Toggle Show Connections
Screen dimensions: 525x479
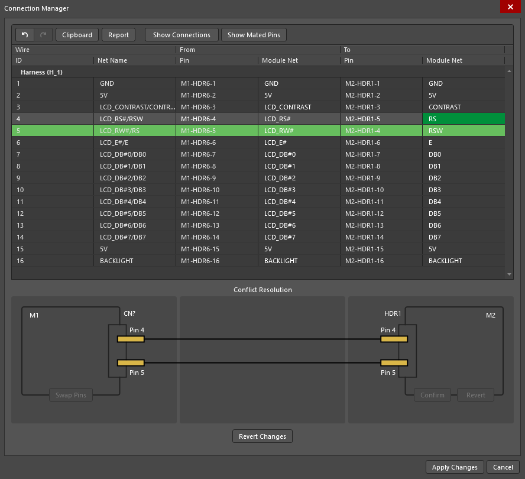182,35
